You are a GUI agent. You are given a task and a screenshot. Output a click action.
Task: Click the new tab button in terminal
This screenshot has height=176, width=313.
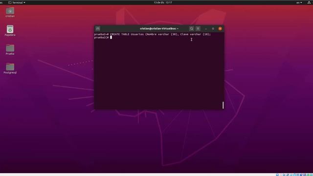pos(98,28)
